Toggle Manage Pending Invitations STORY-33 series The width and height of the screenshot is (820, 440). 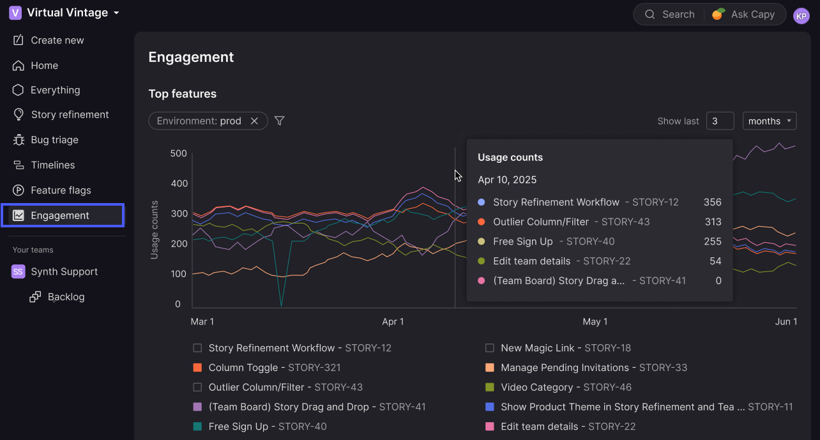490,368
